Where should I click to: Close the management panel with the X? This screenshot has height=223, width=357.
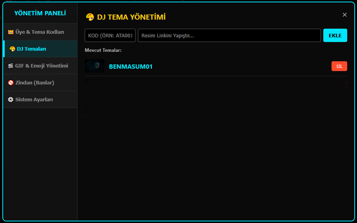(344, 15)
